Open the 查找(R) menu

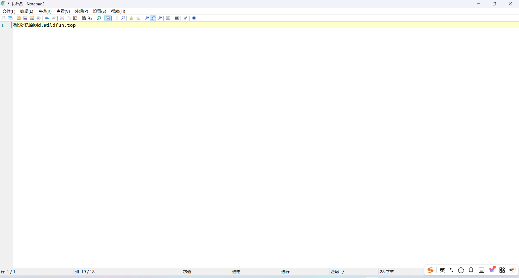[45, 11]
